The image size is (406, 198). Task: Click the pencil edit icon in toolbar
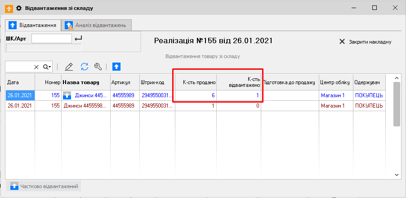(69, 67)
